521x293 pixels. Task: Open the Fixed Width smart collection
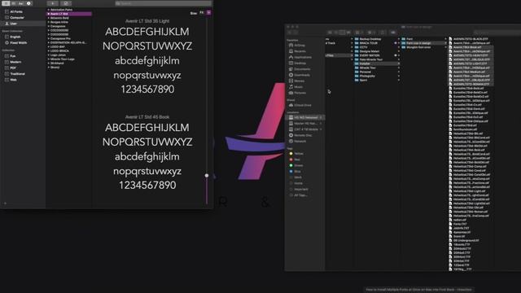(18, 43)
